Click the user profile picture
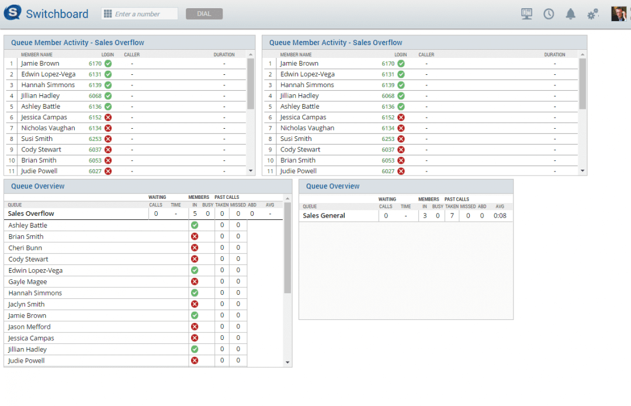The image size is (631, 406). click(x=619, y=13)
